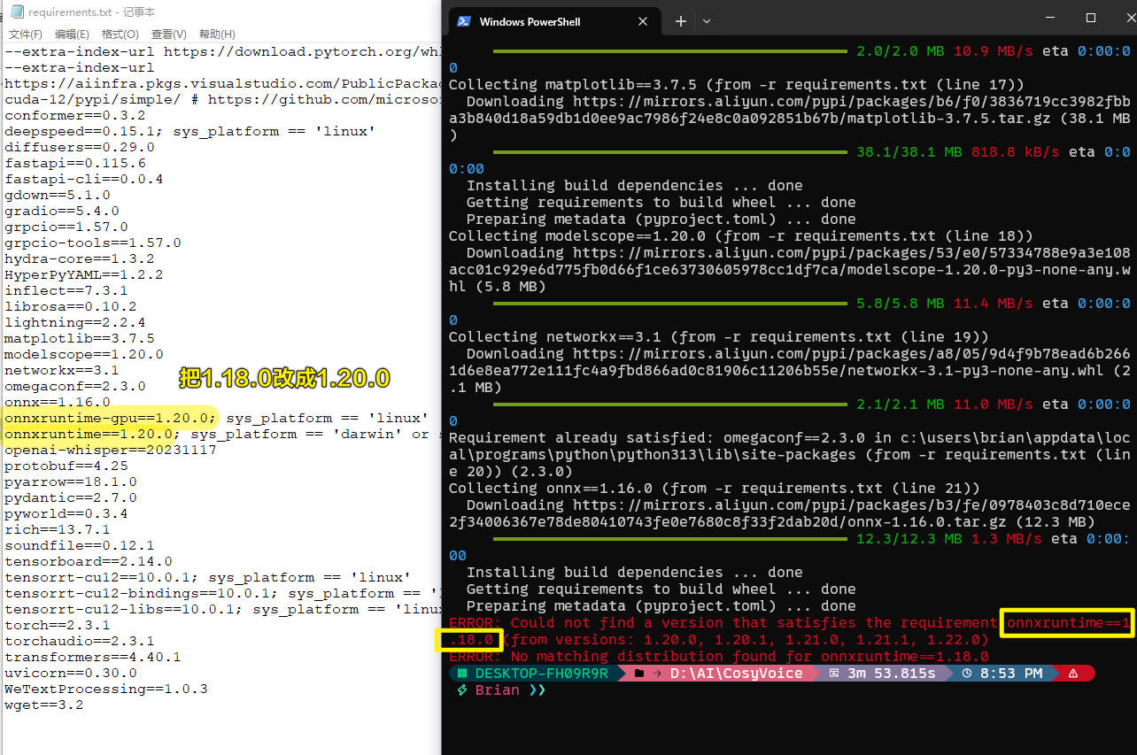Click the 8:53 PM clock prompt segment
The image size is (1137, 755).
[1003, 674]
